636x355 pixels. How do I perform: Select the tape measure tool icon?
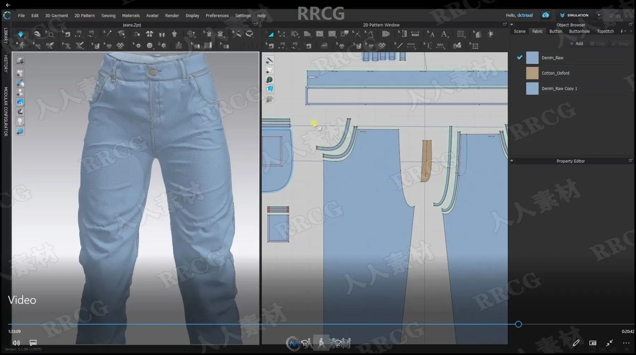tap(249, 34)
